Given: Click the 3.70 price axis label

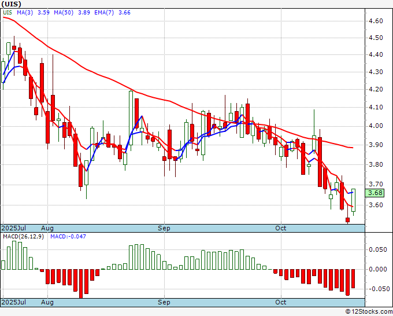Looking at the screenshot, I should tap(376, 185).
